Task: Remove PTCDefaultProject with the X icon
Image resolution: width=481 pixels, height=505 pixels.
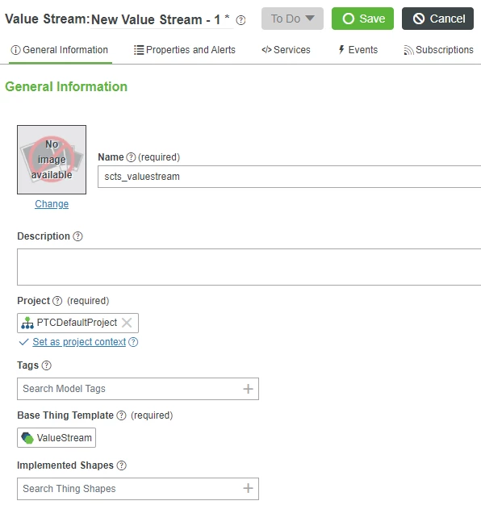Action: coord(127,323)
